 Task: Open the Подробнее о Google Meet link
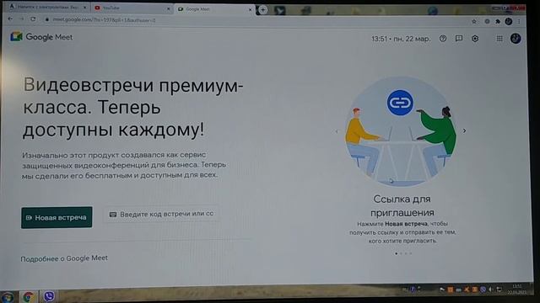coord(64,258)
